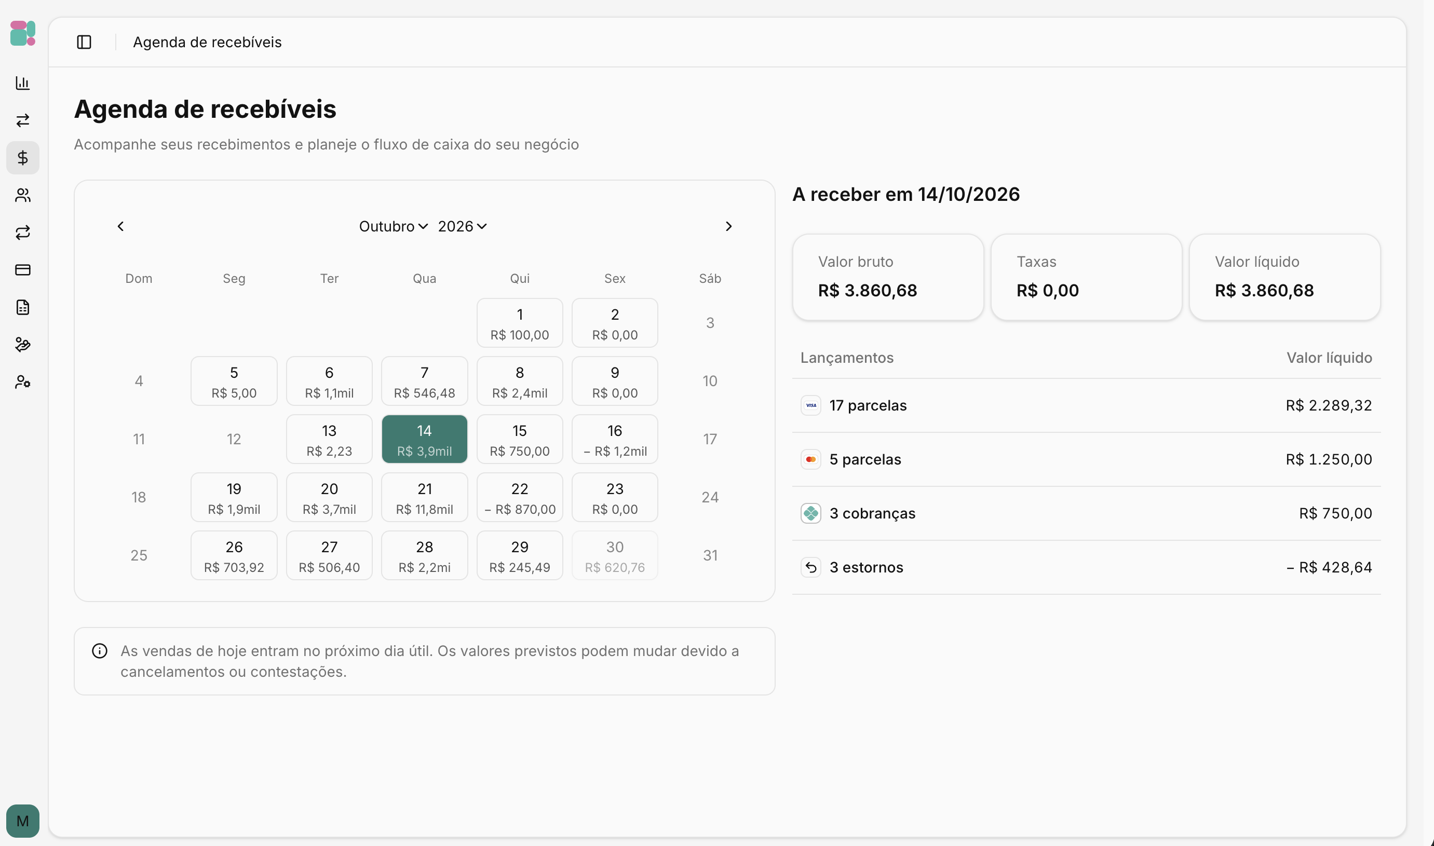The width and height of the screenshot is (1434, 846).
Task: Open the hand coins icon in sidebar
Action: click(23, 345)
